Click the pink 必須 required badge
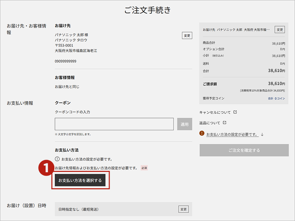295x221 pixels. tap(144, 168)
